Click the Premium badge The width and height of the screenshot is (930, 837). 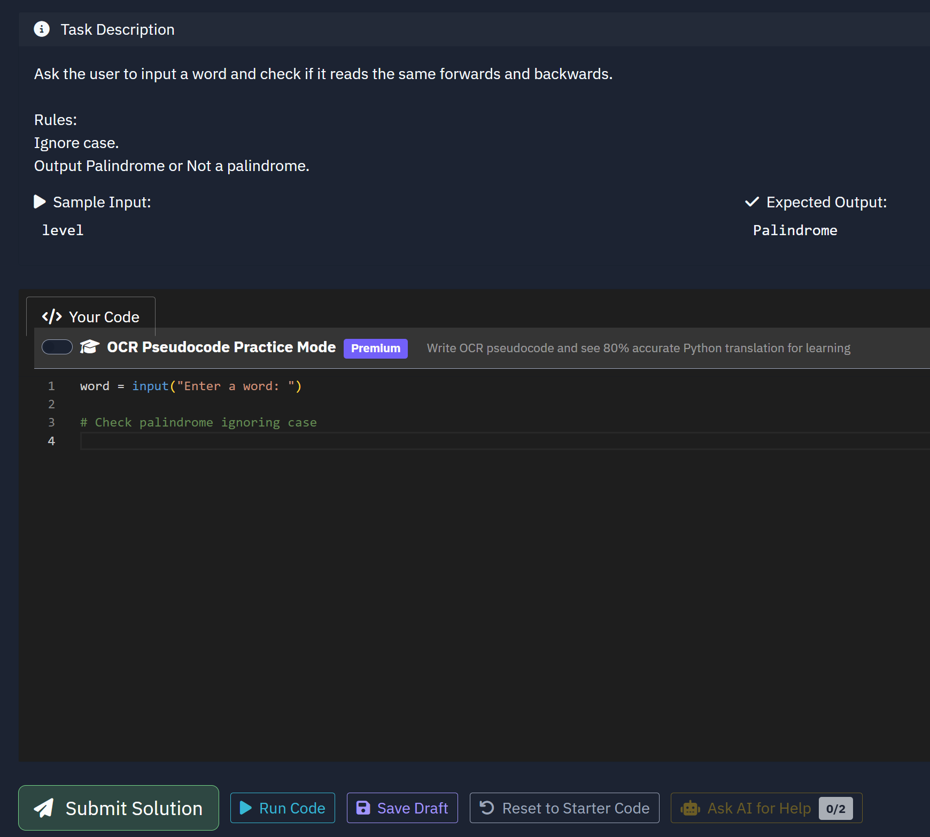[x=375, y=348]
